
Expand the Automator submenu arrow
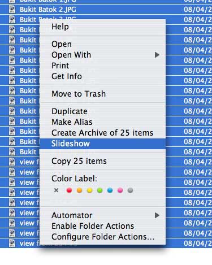157,215
